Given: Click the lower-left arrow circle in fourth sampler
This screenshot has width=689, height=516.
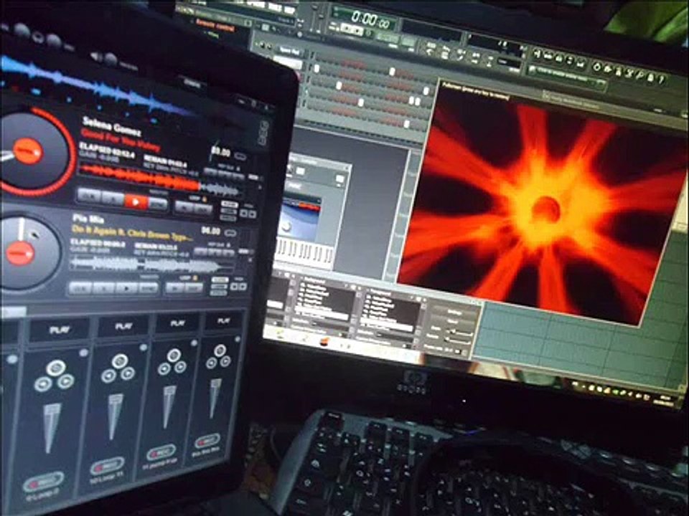Looking at the screenshot, I should [211, 363].
